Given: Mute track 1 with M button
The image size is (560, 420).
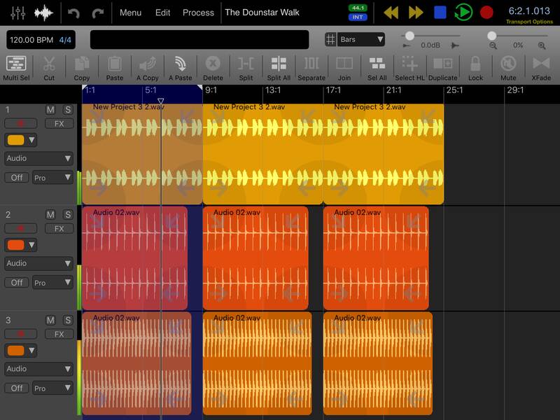Looking at the screenshot, I should click(50, 110).
